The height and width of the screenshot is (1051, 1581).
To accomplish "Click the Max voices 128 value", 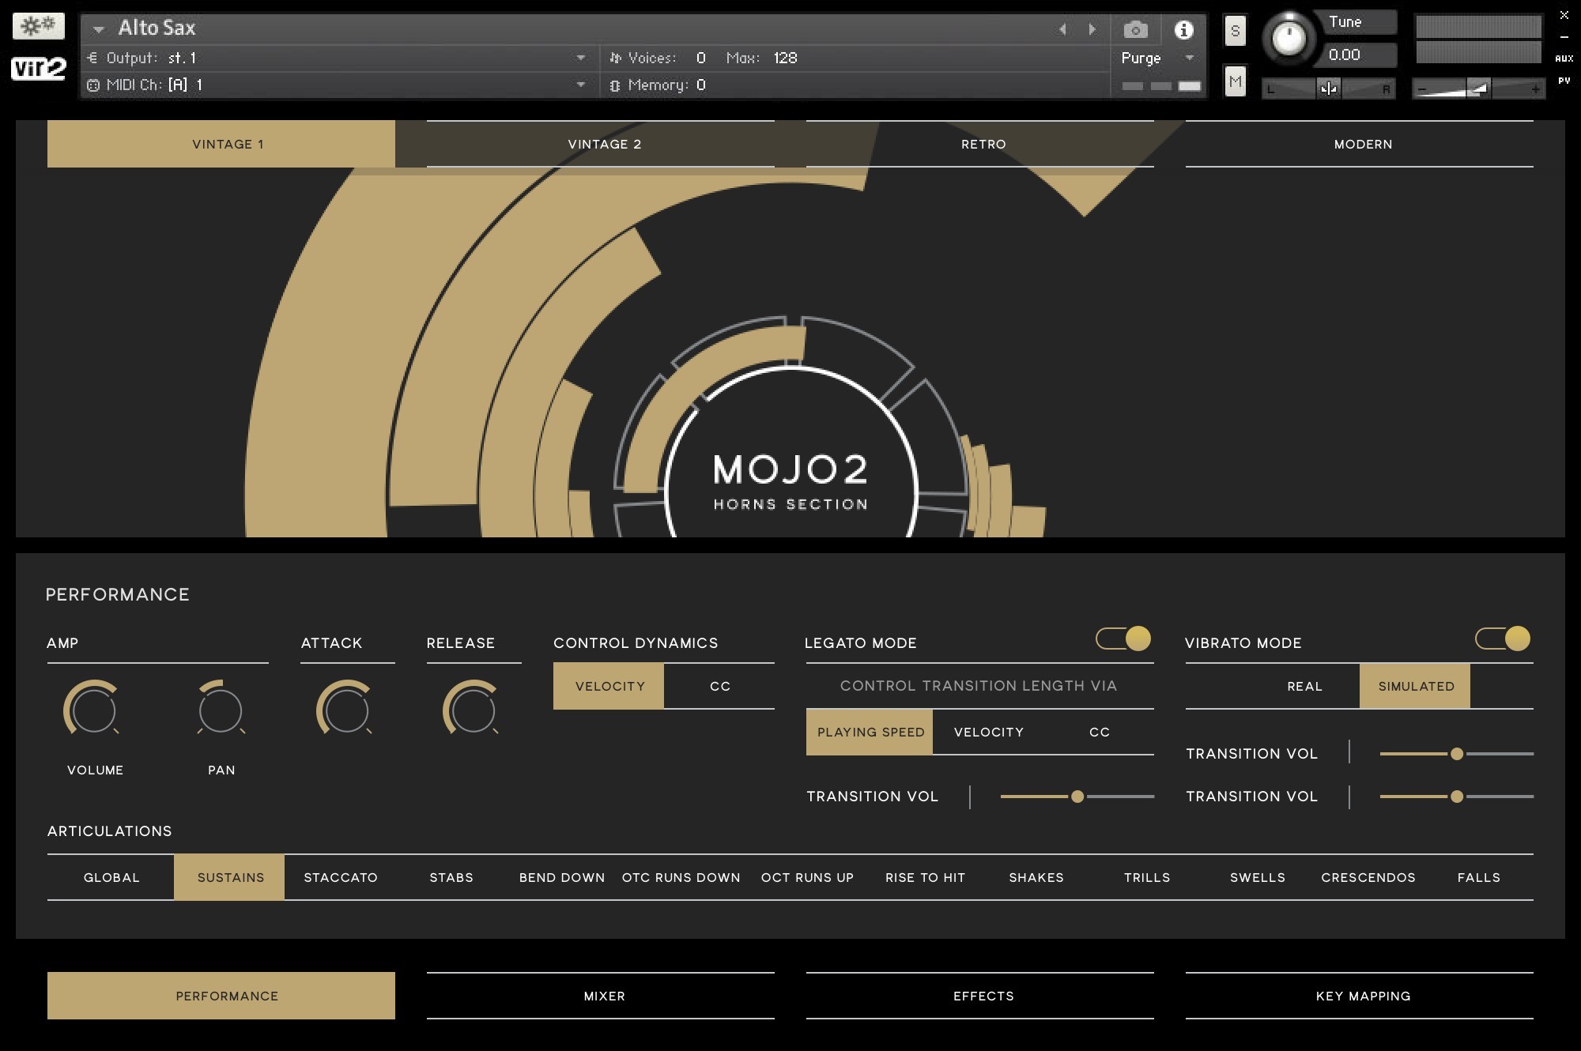I will coord(785,58).
